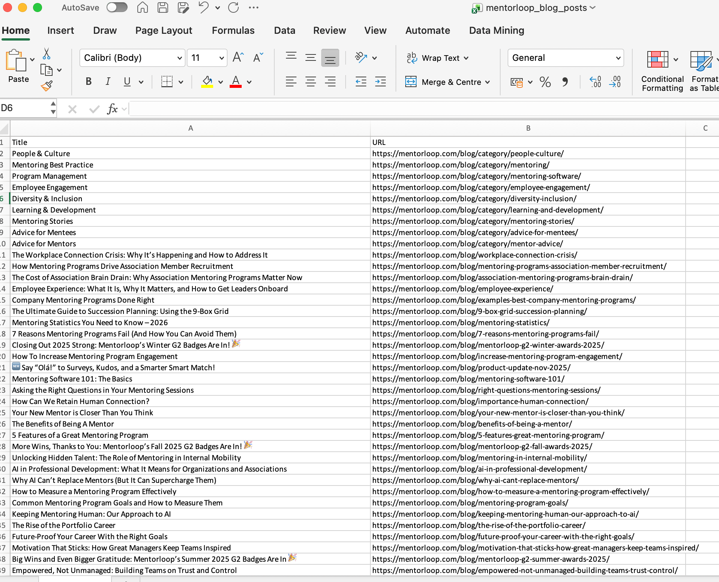The image size is (719, 582).
Task: Click the Decrease Font Size icon
Action: [x=258, y=57]
